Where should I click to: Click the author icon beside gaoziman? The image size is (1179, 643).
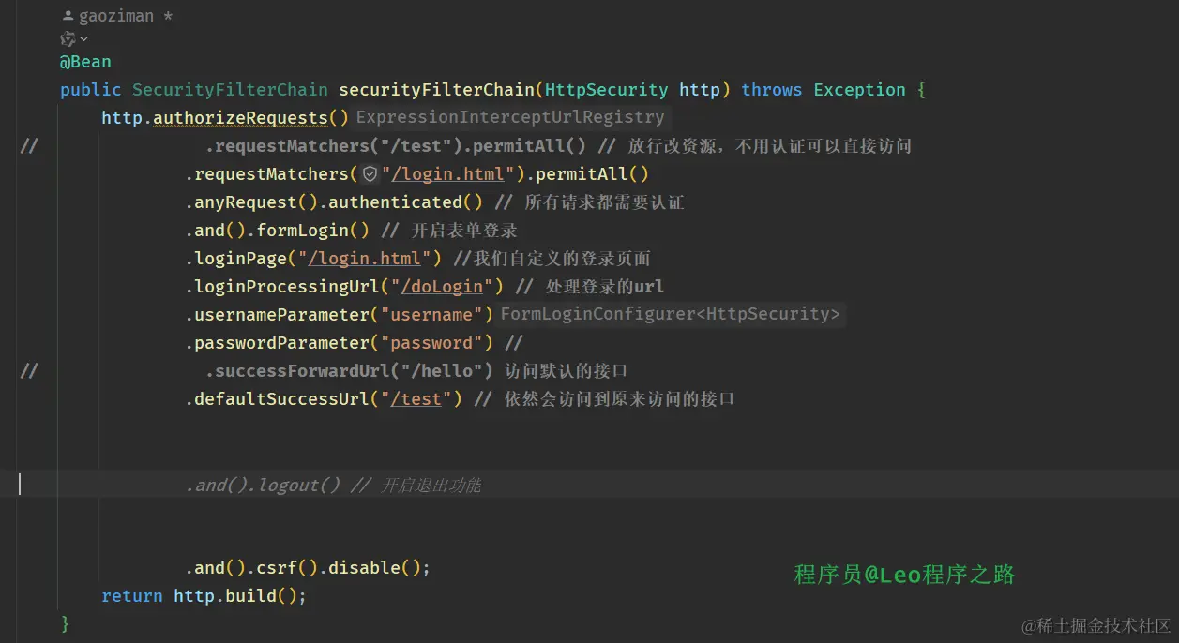[x=68, y=16]
